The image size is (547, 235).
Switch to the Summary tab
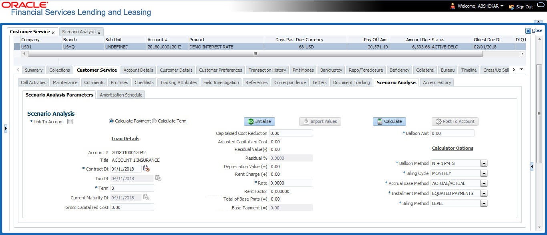34,70
